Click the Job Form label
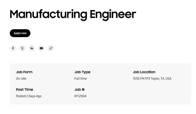196x114 pixels. point(24,72)
